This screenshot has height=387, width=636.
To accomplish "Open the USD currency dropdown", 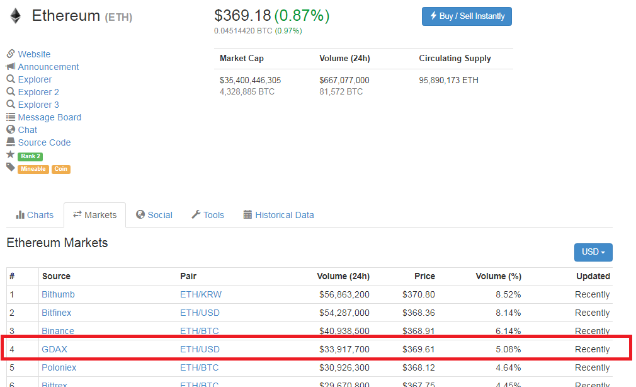I will [593, 252].
